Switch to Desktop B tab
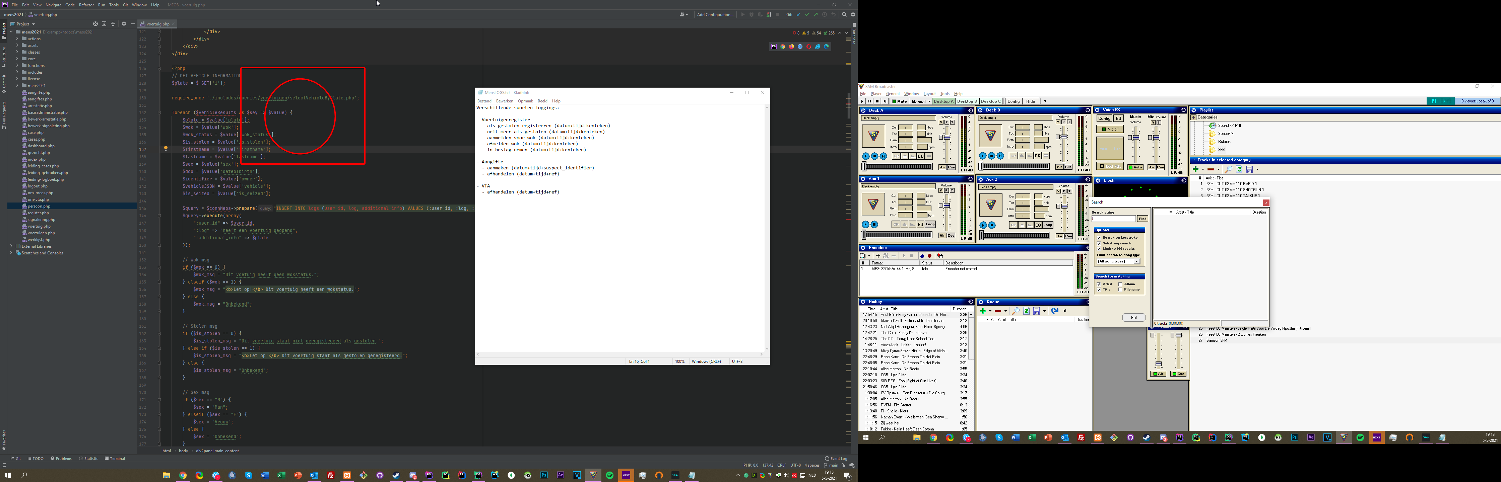Viewport: 1501px width, 482px height. point(967,101)
